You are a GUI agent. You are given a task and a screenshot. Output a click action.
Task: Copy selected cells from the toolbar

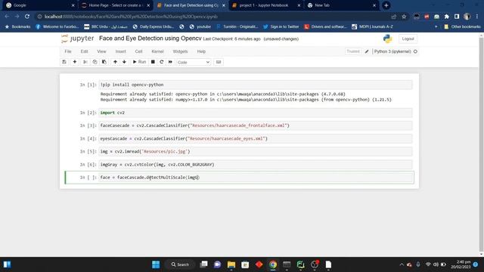95,62
